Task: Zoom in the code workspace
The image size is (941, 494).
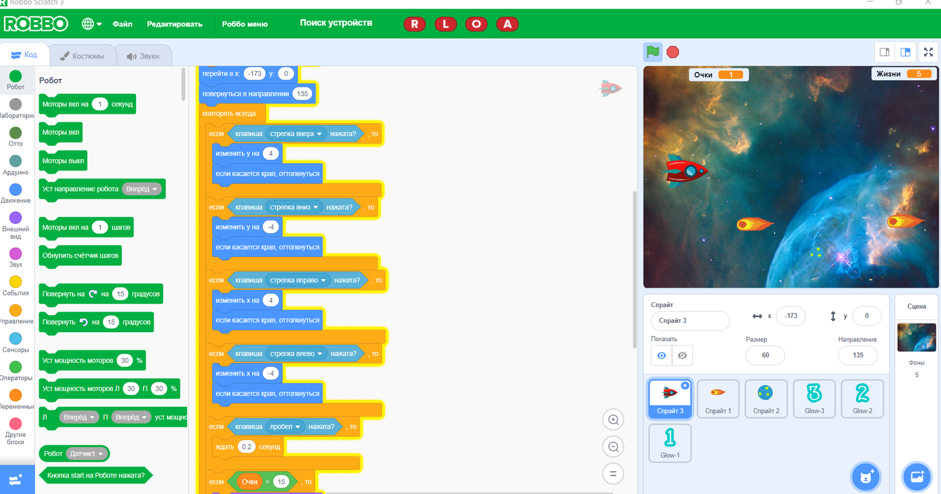Action: (x=614, y=419)
